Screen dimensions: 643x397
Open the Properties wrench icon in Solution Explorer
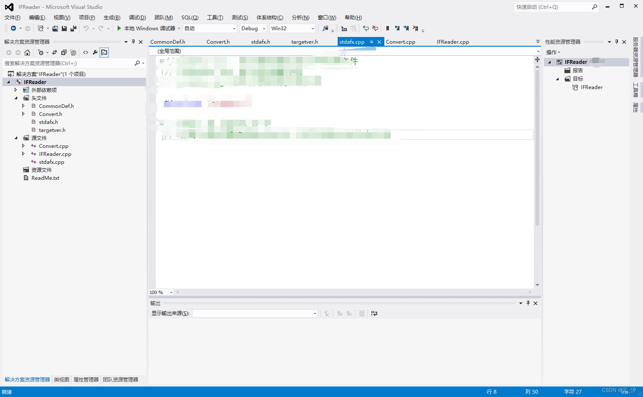pyautogui.click(x=95, y=53)
